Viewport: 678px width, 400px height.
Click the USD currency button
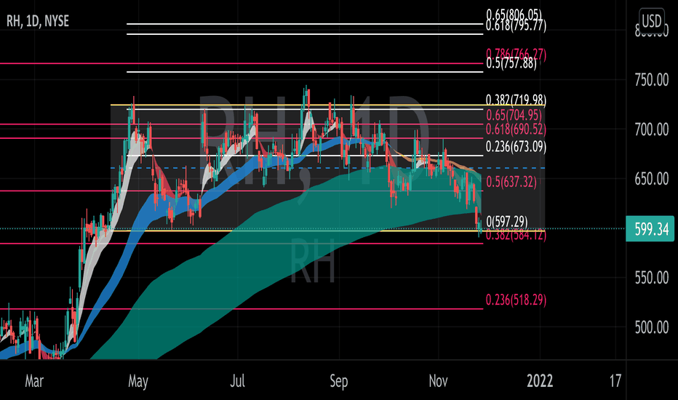coord(651,20)
